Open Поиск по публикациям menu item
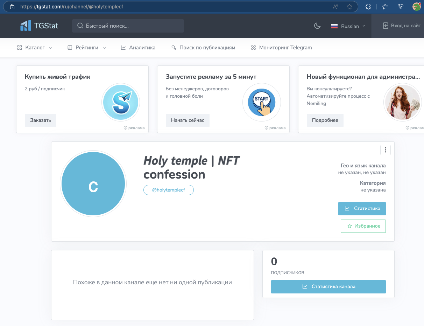This screenshot has height=326, width=424. pyautogui.click(x=203, y=48)
